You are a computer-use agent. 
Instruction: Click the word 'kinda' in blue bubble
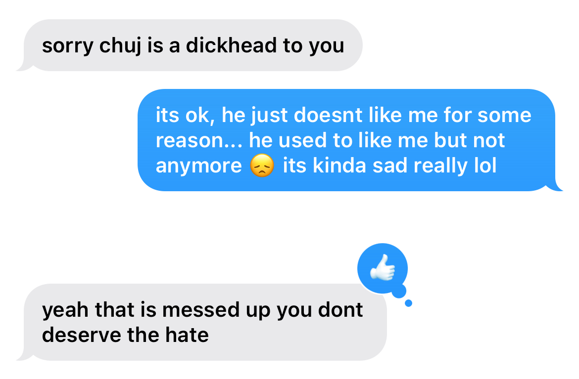click(339, 165)
